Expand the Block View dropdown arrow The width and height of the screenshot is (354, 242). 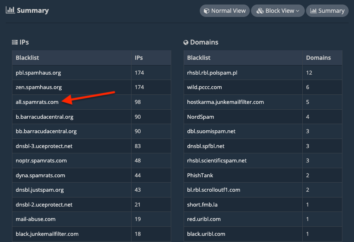click(298, 11)
